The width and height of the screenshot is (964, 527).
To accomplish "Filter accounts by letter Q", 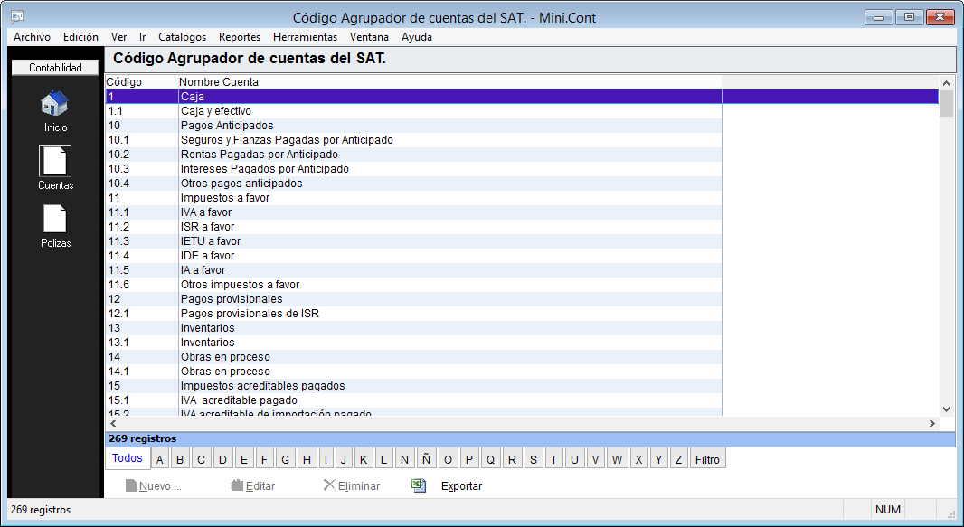I will coord(491,459).
